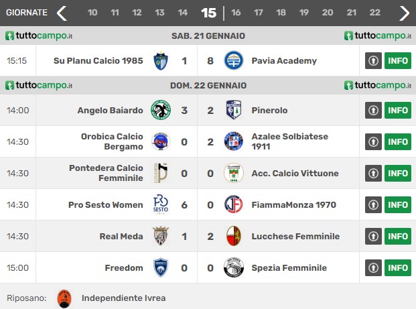Select giornata 16 tab
The height and width of the screenshot is (309, 416).
point(236,13)
